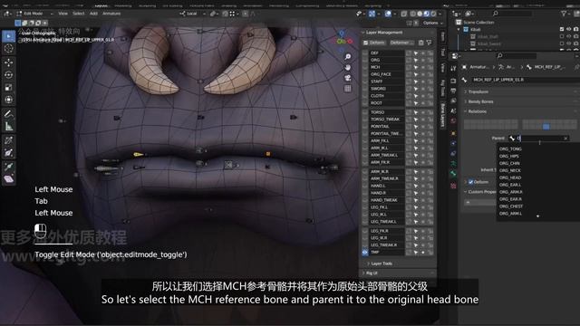Choose ORG_NECK from the parent list

point(509,170)
